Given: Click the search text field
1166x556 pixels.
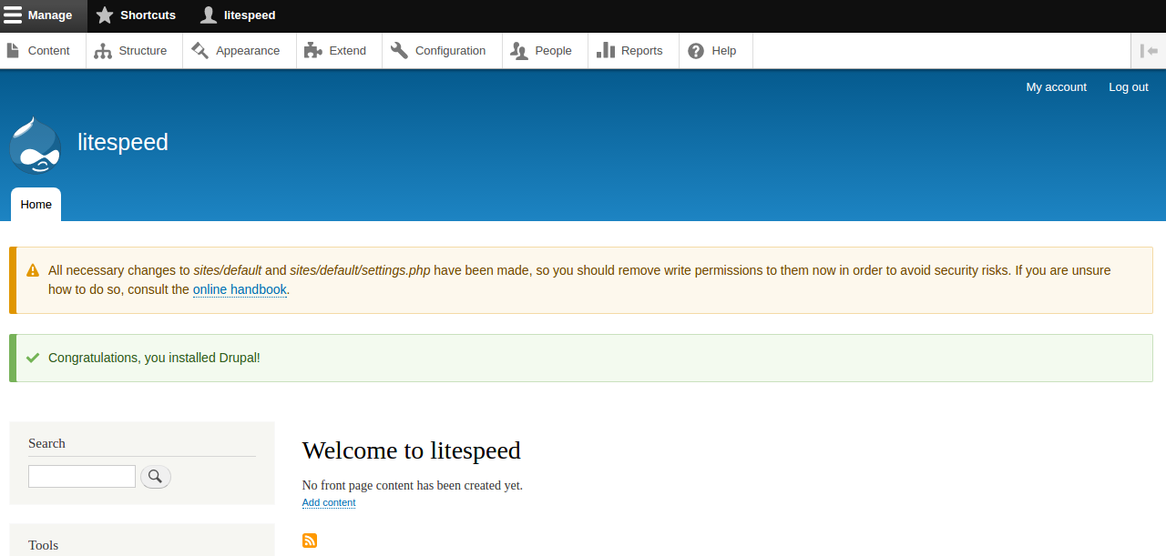Looking at the screenshot, I should coord(82,476).
